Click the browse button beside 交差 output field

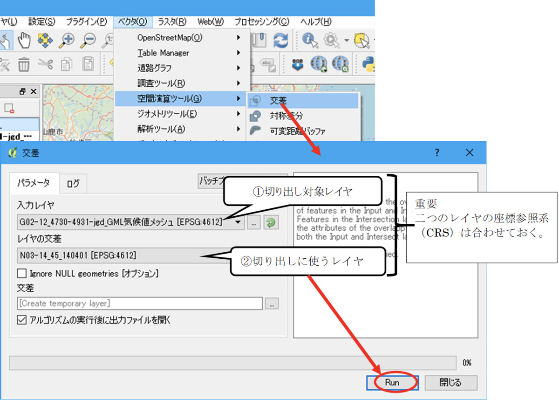pyautogui.click(x=272, y=303)
